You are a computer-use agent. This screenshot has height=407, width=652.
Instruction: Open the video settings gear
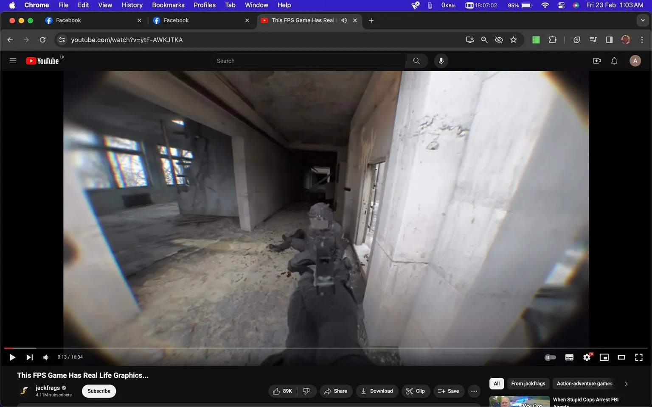tap(587, 357)
